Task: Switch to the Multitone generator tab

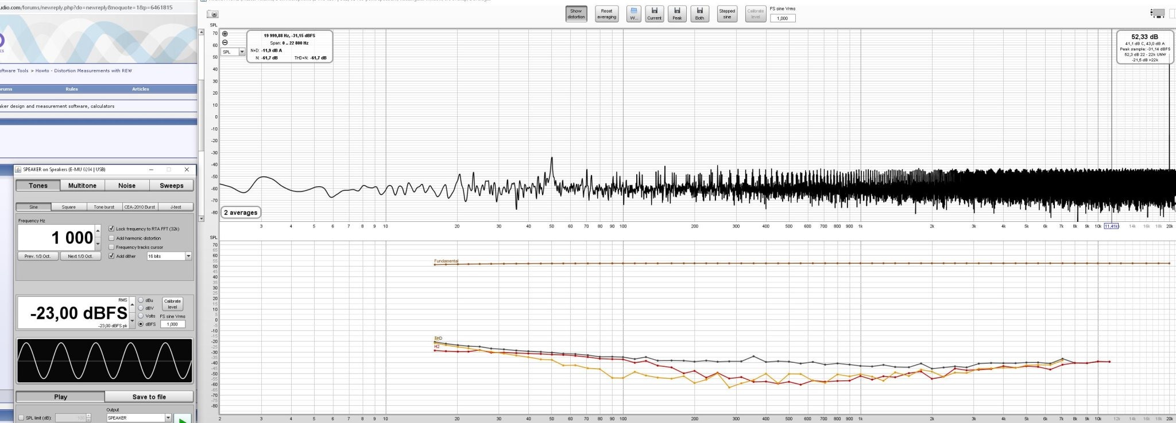Action: [82, 186]
